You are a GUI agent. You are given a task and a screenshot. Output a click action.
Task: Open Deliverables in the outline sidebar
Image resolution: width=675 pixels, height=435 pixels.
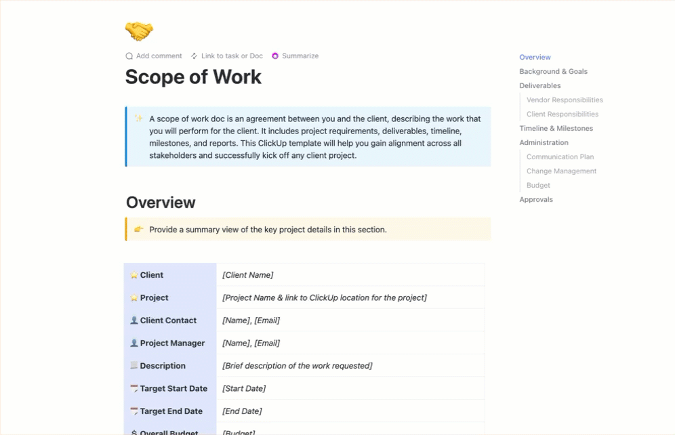[539, 86]
